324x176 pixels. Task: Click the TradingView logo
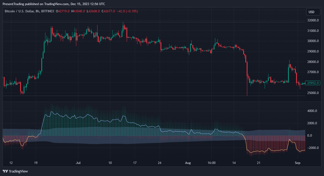coord(15,171)
